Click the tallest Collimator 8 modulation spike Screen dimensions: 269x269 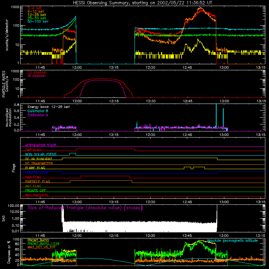click(216, 116)
